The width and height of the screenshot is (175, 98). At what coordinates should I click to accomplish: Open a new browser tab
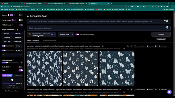click(x=112, y=3)
